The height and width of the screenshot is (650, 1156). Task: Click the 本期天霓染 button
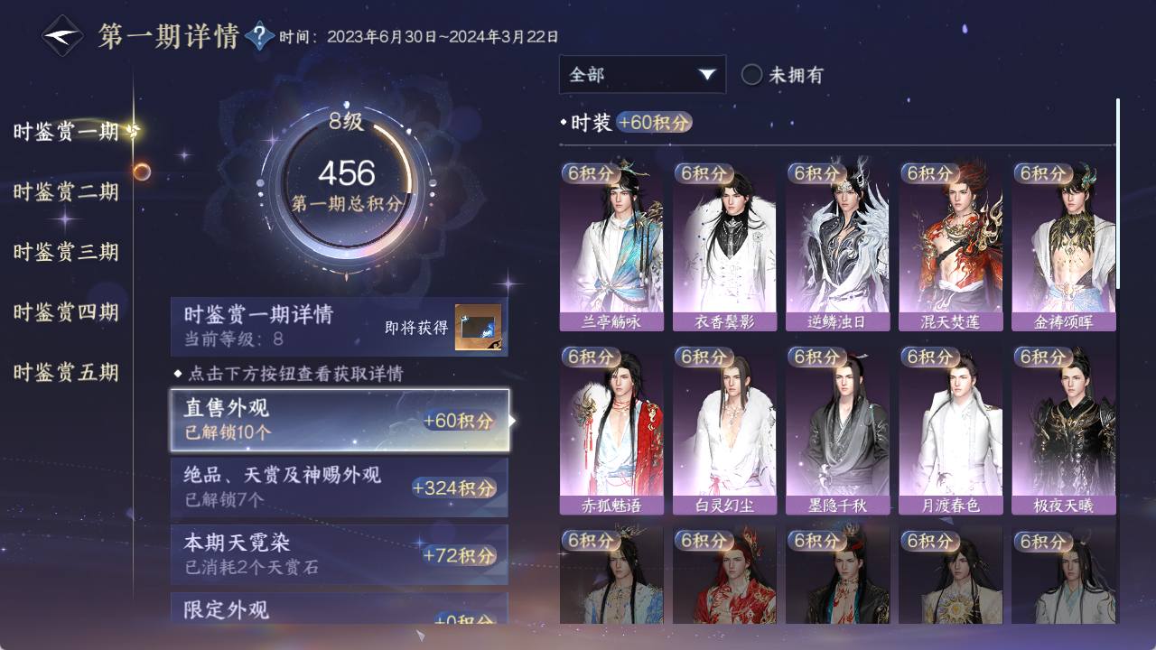(340, 554)
